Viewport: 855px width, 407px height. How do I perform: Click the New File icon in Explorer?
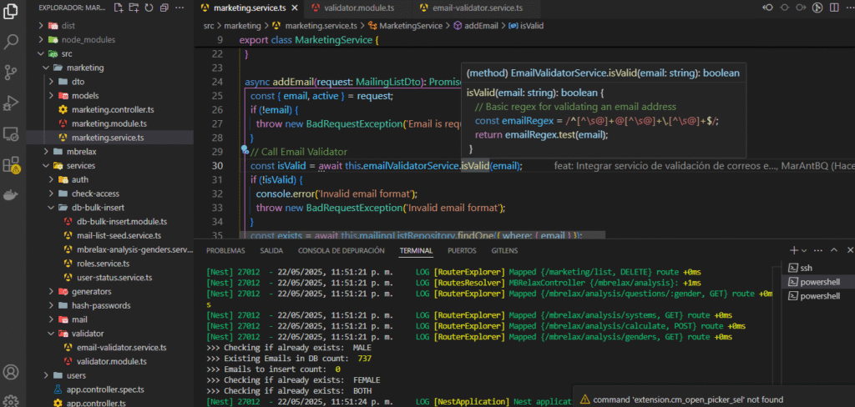tap(119, 8)
